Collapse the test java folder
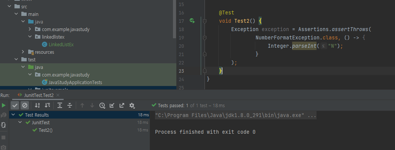This screenshot has height=150, width=395. (x=23, y=67)
